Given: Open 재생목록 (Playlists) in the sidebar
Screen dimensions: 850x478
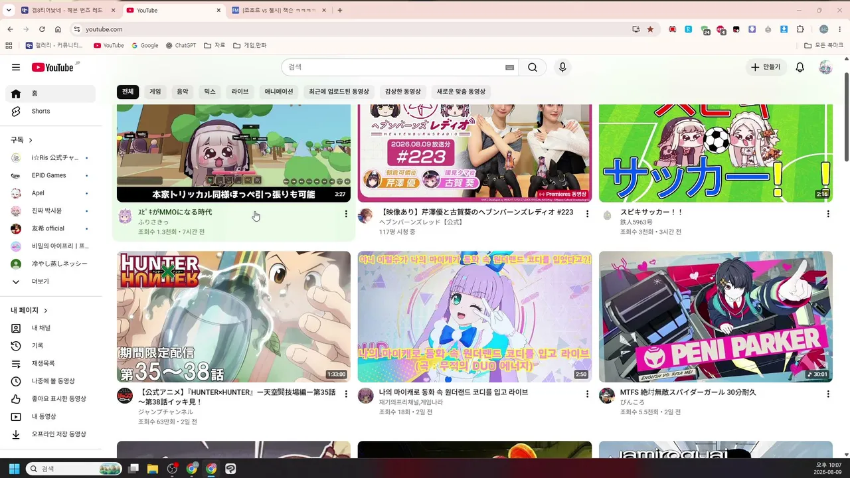Looking at the screenshot, I should click(50, 364).
